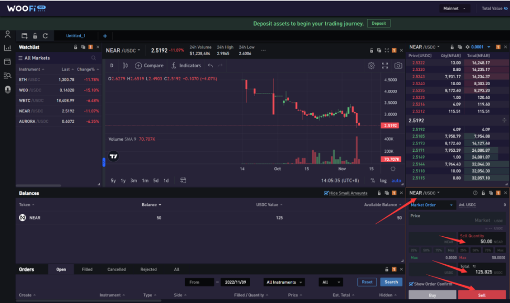Toggle the Watchlist panel lock
Screen dimensions: 510x303
tap(76, 47)
